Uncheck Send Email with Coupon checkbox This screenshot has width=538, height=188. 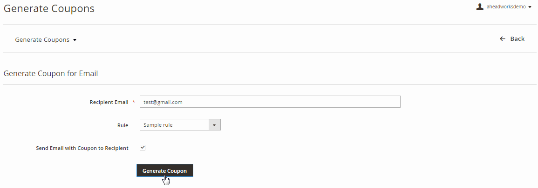pyautogui.click(x=143, y=148)
